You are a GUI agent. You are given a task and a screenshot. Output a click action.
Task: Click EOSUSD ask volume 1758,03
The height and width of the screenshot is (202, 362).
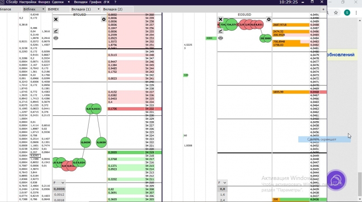[x=291, y=45]
